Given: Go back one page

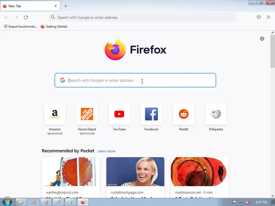Looking at the screenshot, I should [6, 17].
